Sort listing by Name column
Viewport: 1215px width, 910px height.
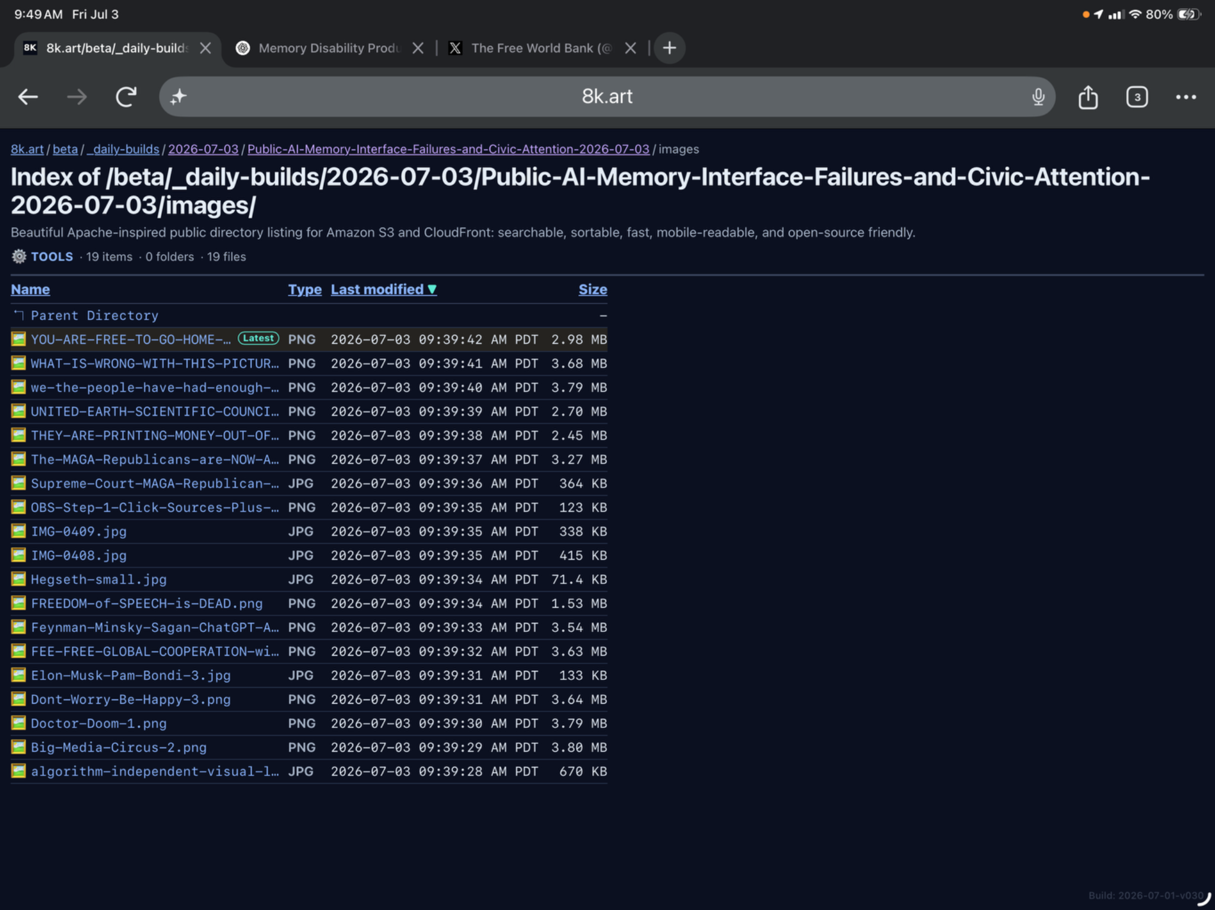click(30, 289)
